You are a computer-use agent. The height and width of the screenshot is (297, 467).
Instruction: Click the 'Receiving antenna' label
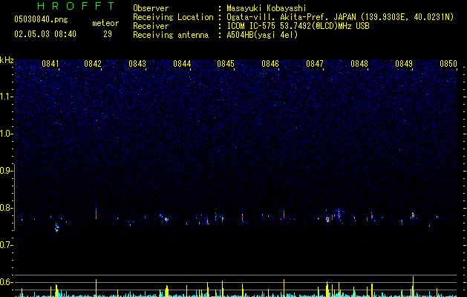click(171, 35)
